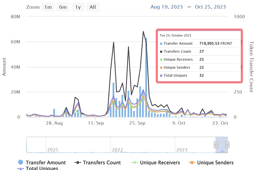
Task: Click the 11. Sep axis label
Action: tap(96, 123)
